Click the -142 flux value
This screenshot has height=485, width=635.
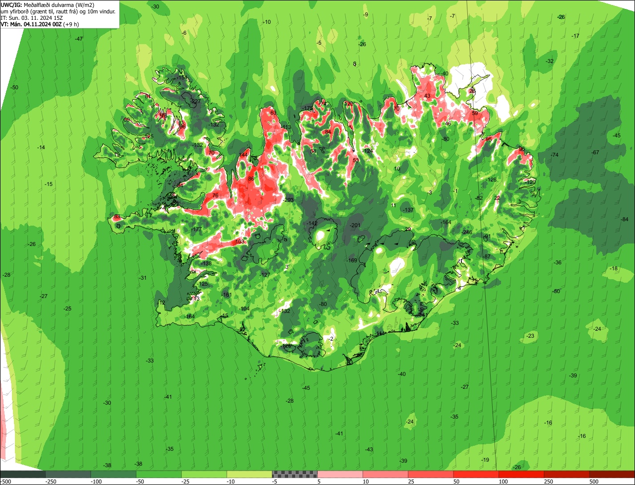312,223
